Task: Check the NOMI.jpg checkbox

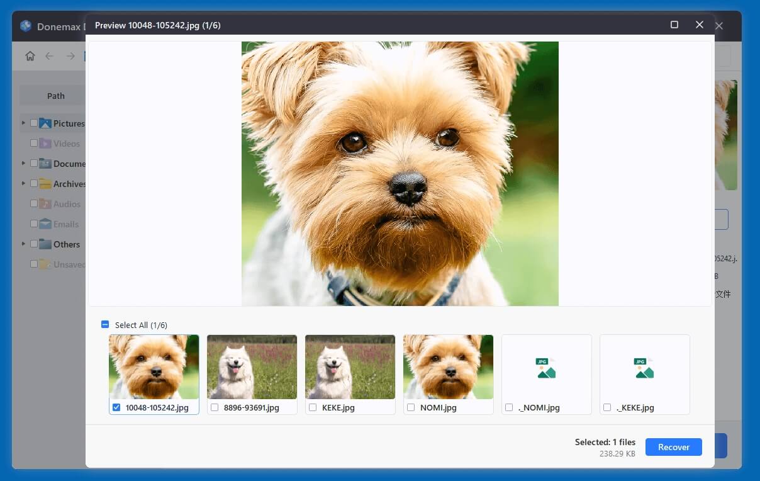Action: pyautogui.click(x=411, y=407)
